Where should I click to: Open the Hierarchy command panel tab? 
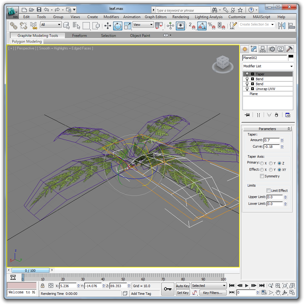(x=263, y=49)
